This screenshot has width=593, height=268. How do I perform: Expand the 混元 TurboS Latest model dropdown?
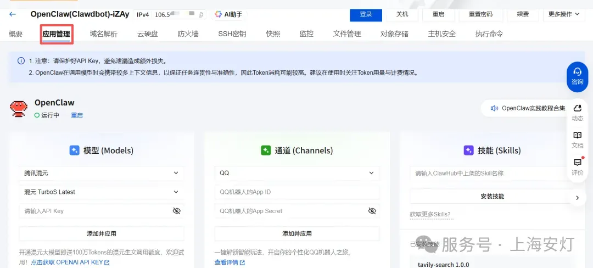pos(102,192)
